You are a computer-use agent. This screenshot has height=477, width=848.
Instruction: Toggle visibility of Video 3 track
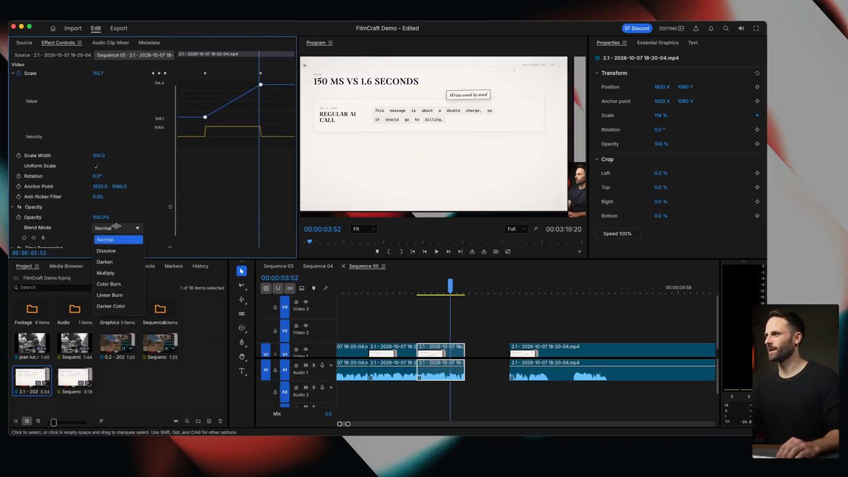pyautogui.click(x=305, y=302)
